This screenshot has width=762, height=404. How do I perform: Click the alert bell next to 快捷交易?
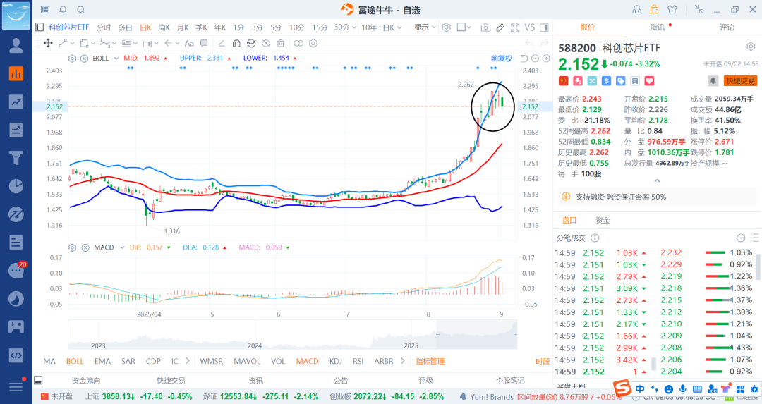tap(713, 80)
